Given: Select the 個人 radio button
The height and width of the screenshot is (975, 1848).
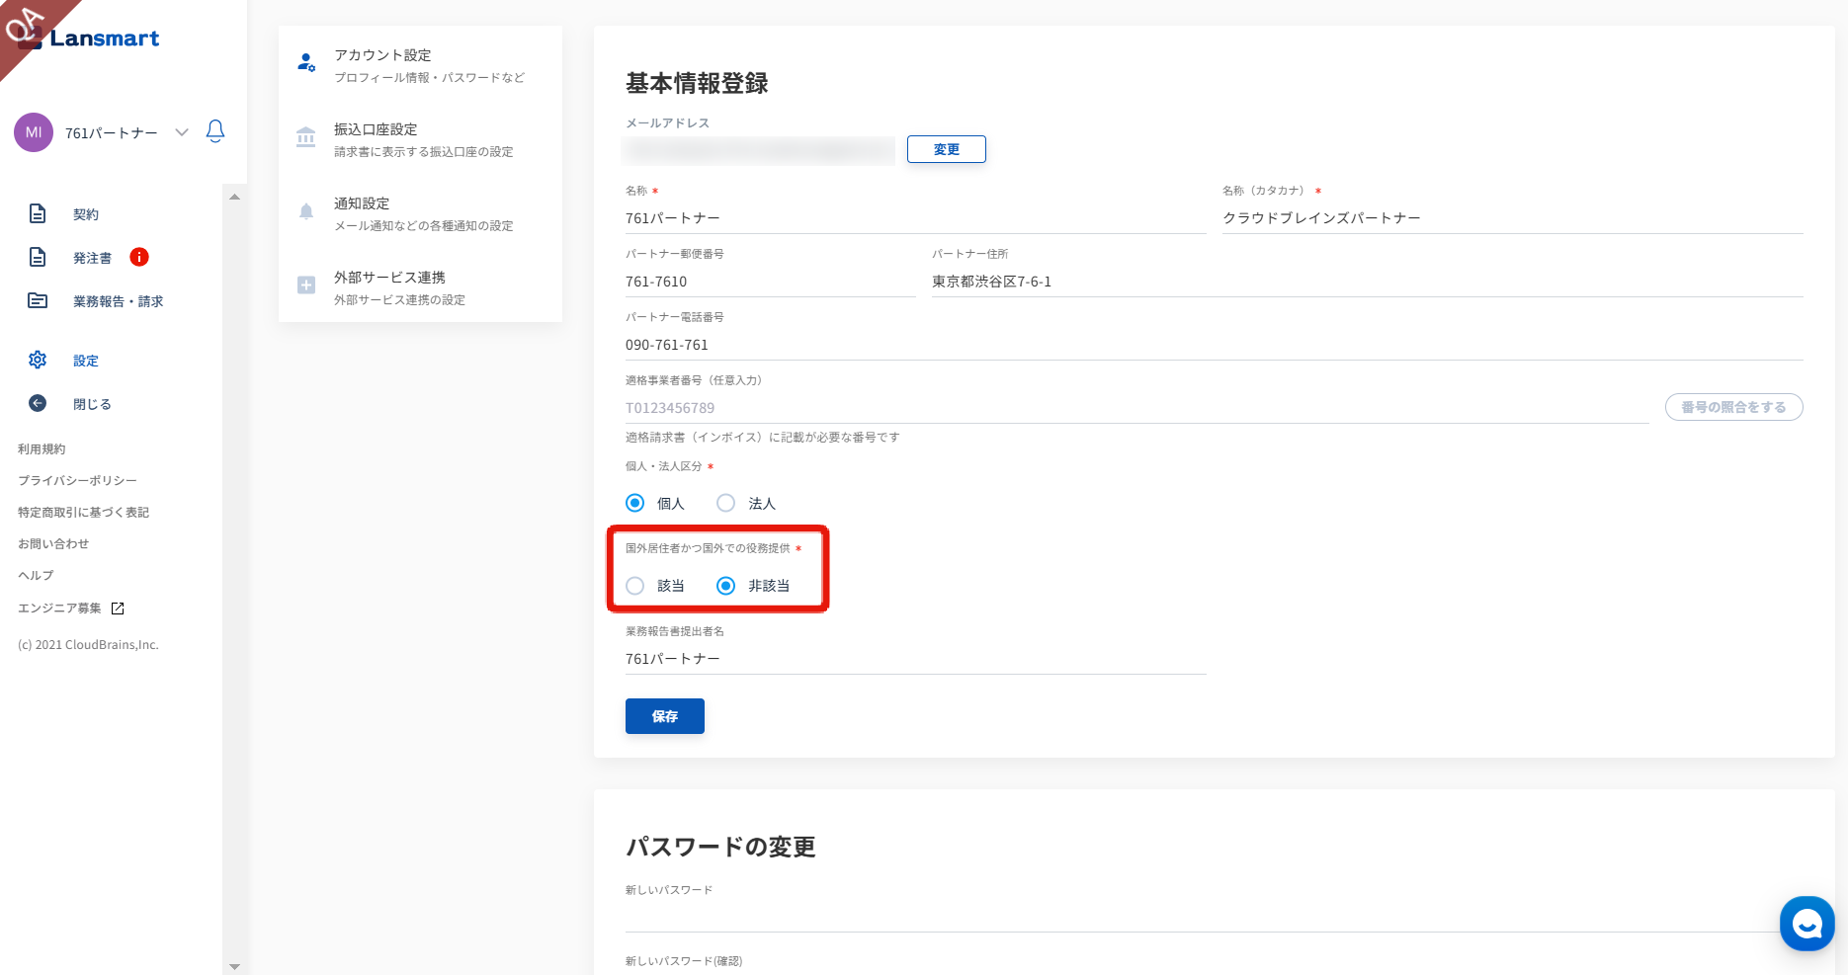Looking at the screenshot, I should pyautogui.click(x=635, y=503).
